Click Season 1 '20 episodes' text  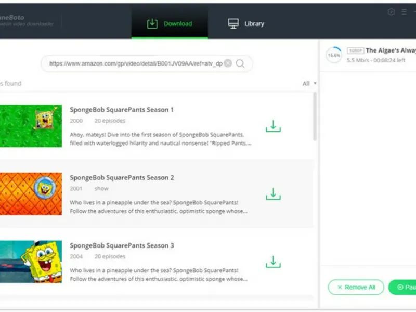(110, 121)
